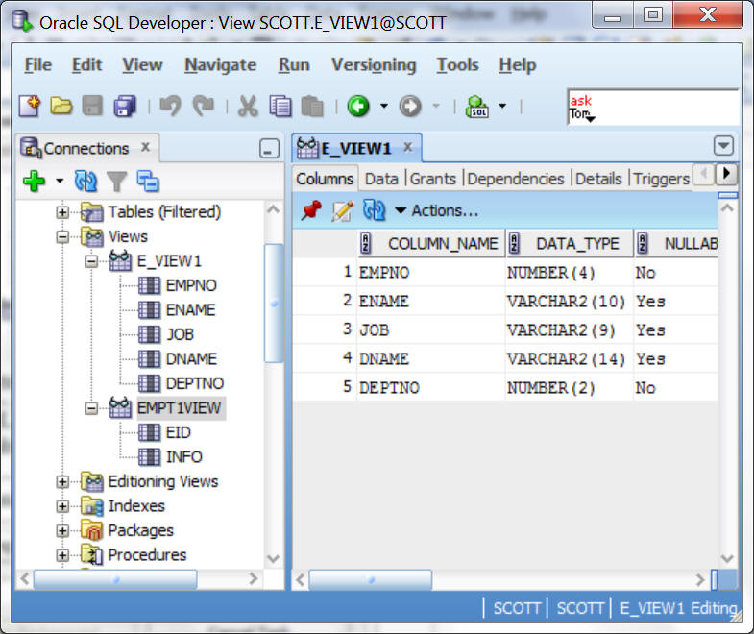Refresh the Columns view grid

[374, 210]
